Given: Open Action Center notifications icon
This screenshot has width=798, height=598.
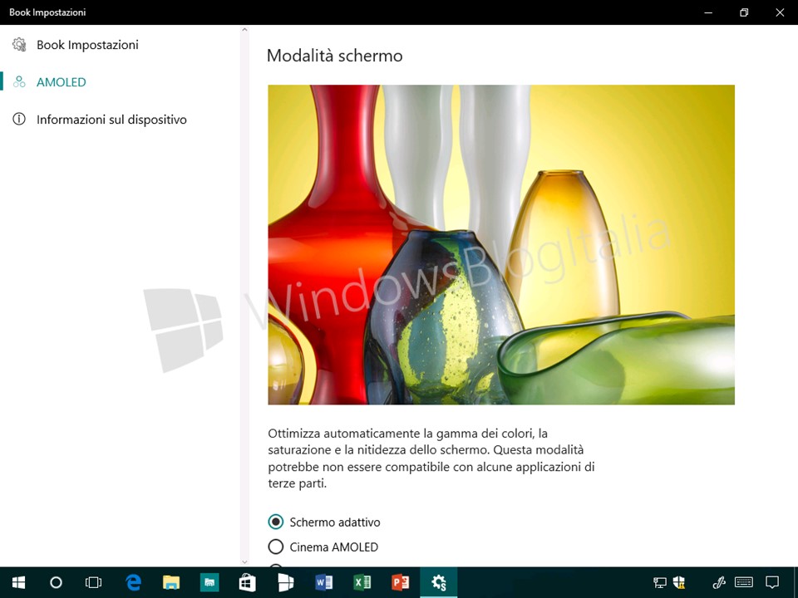Looking at the screenshot, I should pyautogui.click(x=772, y=582).
